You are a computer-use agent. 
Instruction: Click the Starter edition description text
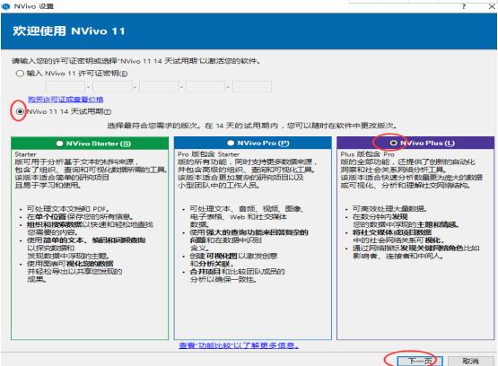point(91,170)
